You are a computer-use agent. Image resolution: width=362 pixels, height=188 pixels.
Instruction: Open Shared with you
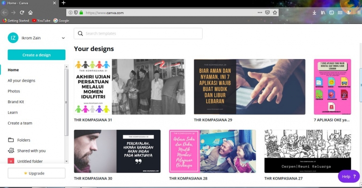coord(31,150)
